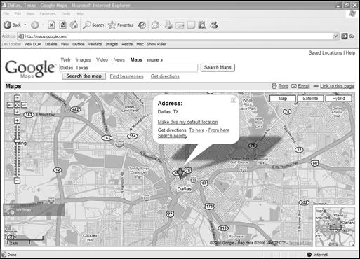
Task: Click the Search Maps button
Action: pyautogui.click(x=218, y=68)
